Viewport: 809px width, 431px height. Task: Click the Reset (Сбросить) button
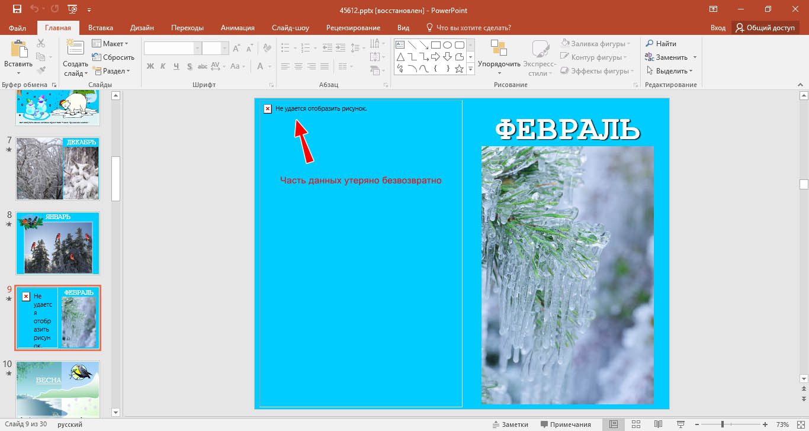[x=113, y=57]
